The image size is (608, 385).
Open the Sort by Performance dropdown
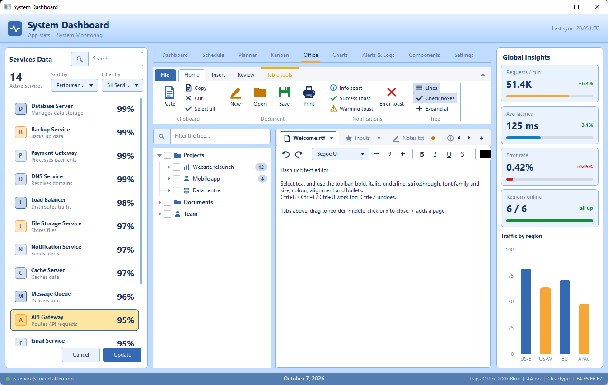(x=75, y=85)
